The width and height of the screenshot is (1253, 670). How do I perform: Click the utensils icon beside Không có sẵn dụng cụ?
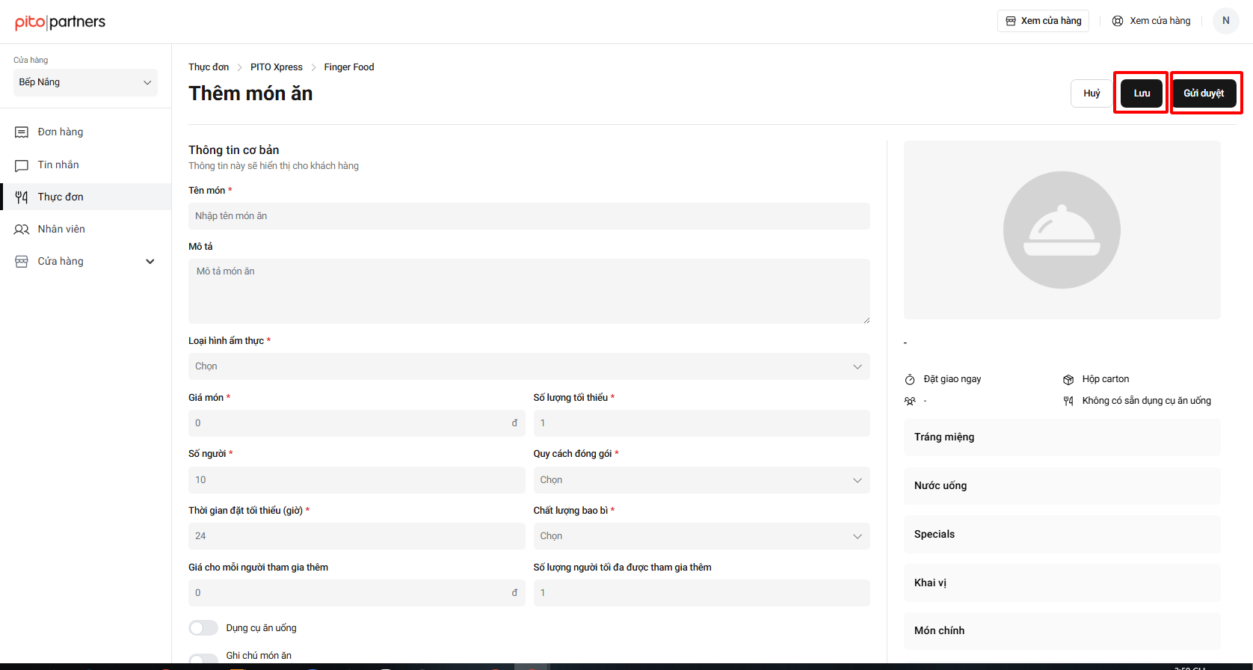tap(1068, 402)
